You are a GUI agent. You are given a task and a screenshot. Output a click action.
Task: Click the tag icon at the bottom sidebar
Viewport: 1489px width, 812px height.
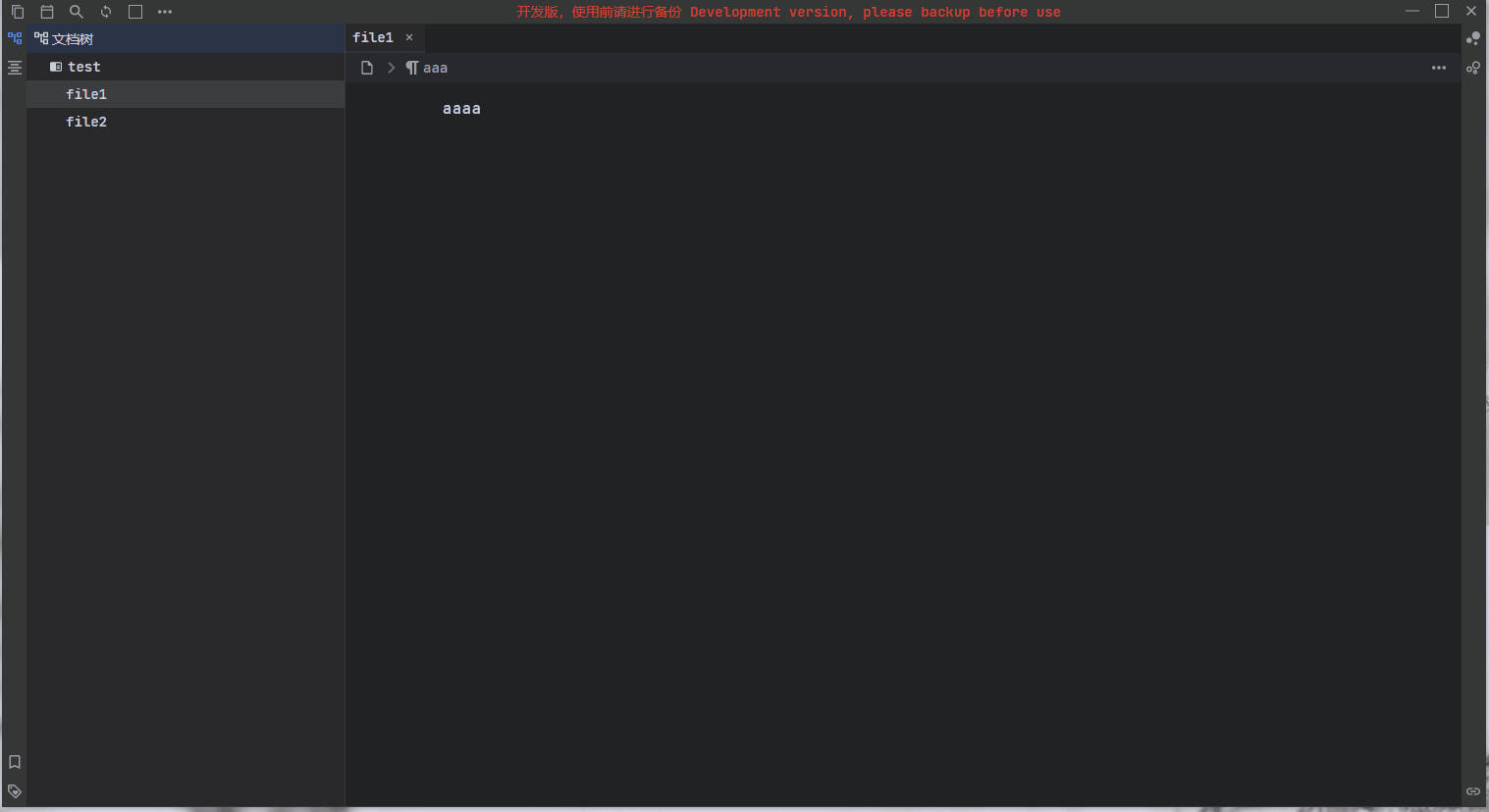pyautogui.click(x=15, y=791)
